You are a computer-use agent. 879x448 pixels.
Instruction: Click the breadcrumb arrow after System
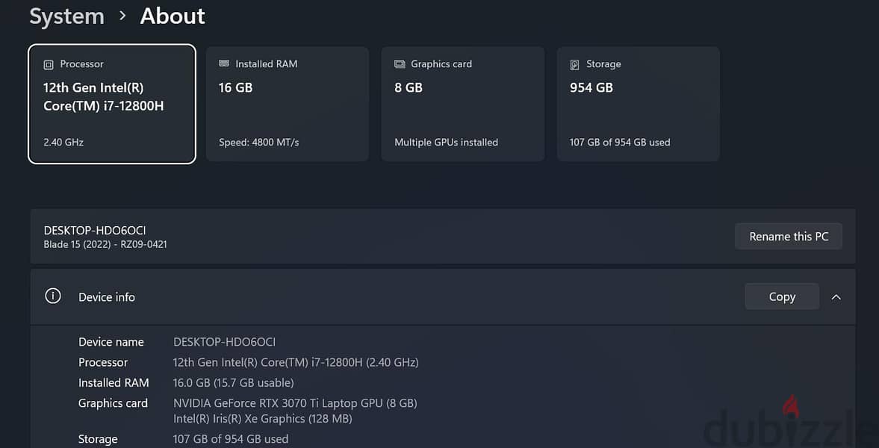[122, 16]
